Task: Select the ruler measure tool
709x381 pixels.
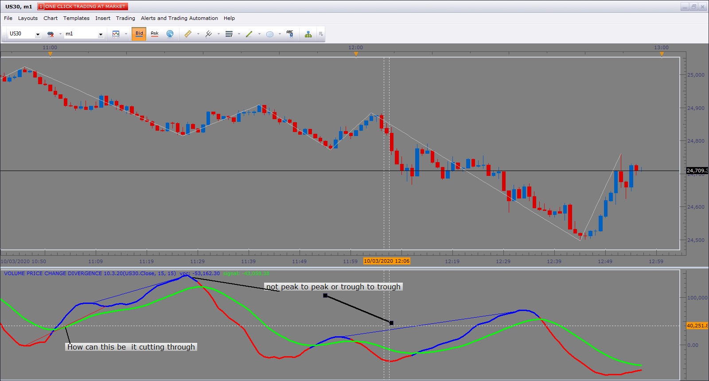Action: coord(188,34)
